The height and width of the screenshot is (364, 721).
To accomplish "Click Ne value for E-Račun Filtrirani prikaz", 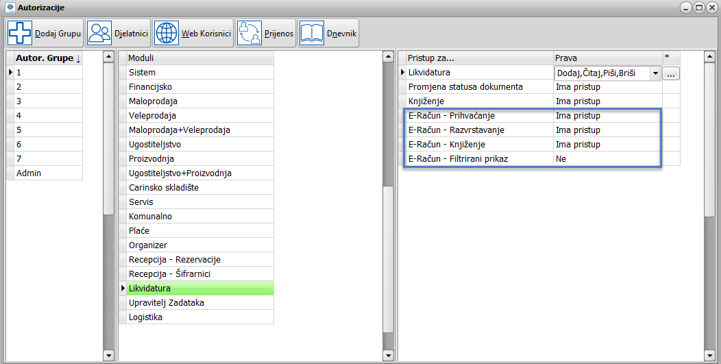I will point(561,159).
